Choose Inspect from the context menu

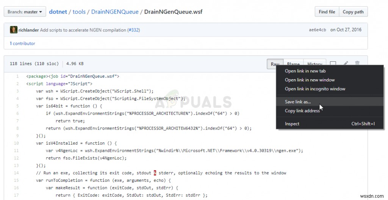tap(330, 124)
